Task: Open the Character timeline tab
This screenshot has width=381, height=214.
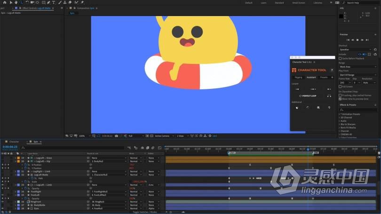Action: [14, 142]
